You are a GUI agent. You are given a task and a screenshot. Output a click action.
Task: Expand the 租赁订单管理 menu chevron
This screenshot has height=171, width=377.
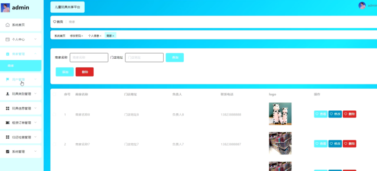[x=35, y=123]
